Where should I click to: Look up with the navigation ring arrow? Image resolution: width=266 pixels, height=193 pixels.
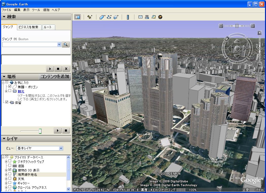[x=237, y=41]
